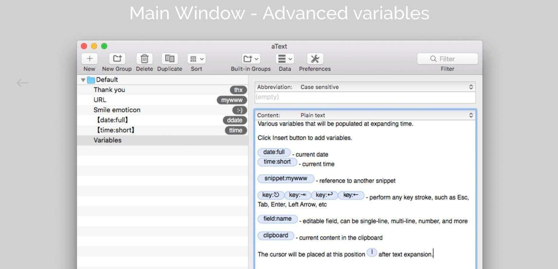Screen dimensions: 558x269
Task: Click the snippet:mywww variable token
Action: 286,178
